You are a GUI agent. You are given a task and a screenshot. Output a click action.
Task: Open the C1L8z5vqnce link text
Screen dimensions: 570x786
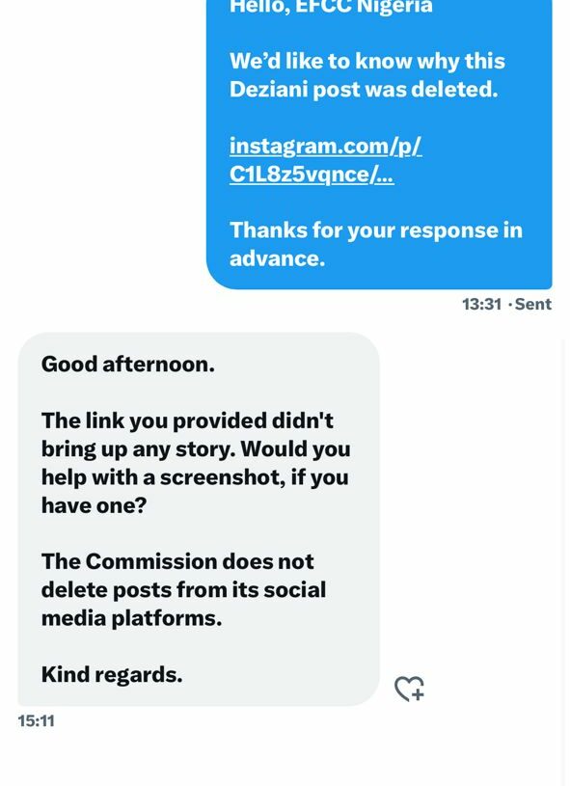pos(312,174)
